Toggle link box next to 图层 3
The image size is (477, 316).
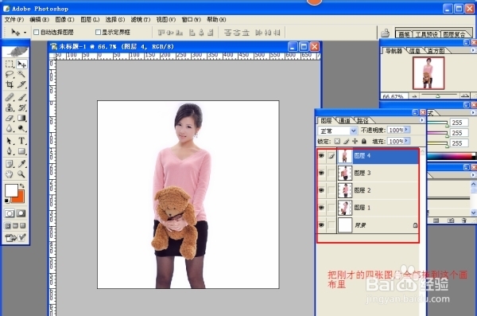(332, 173)
